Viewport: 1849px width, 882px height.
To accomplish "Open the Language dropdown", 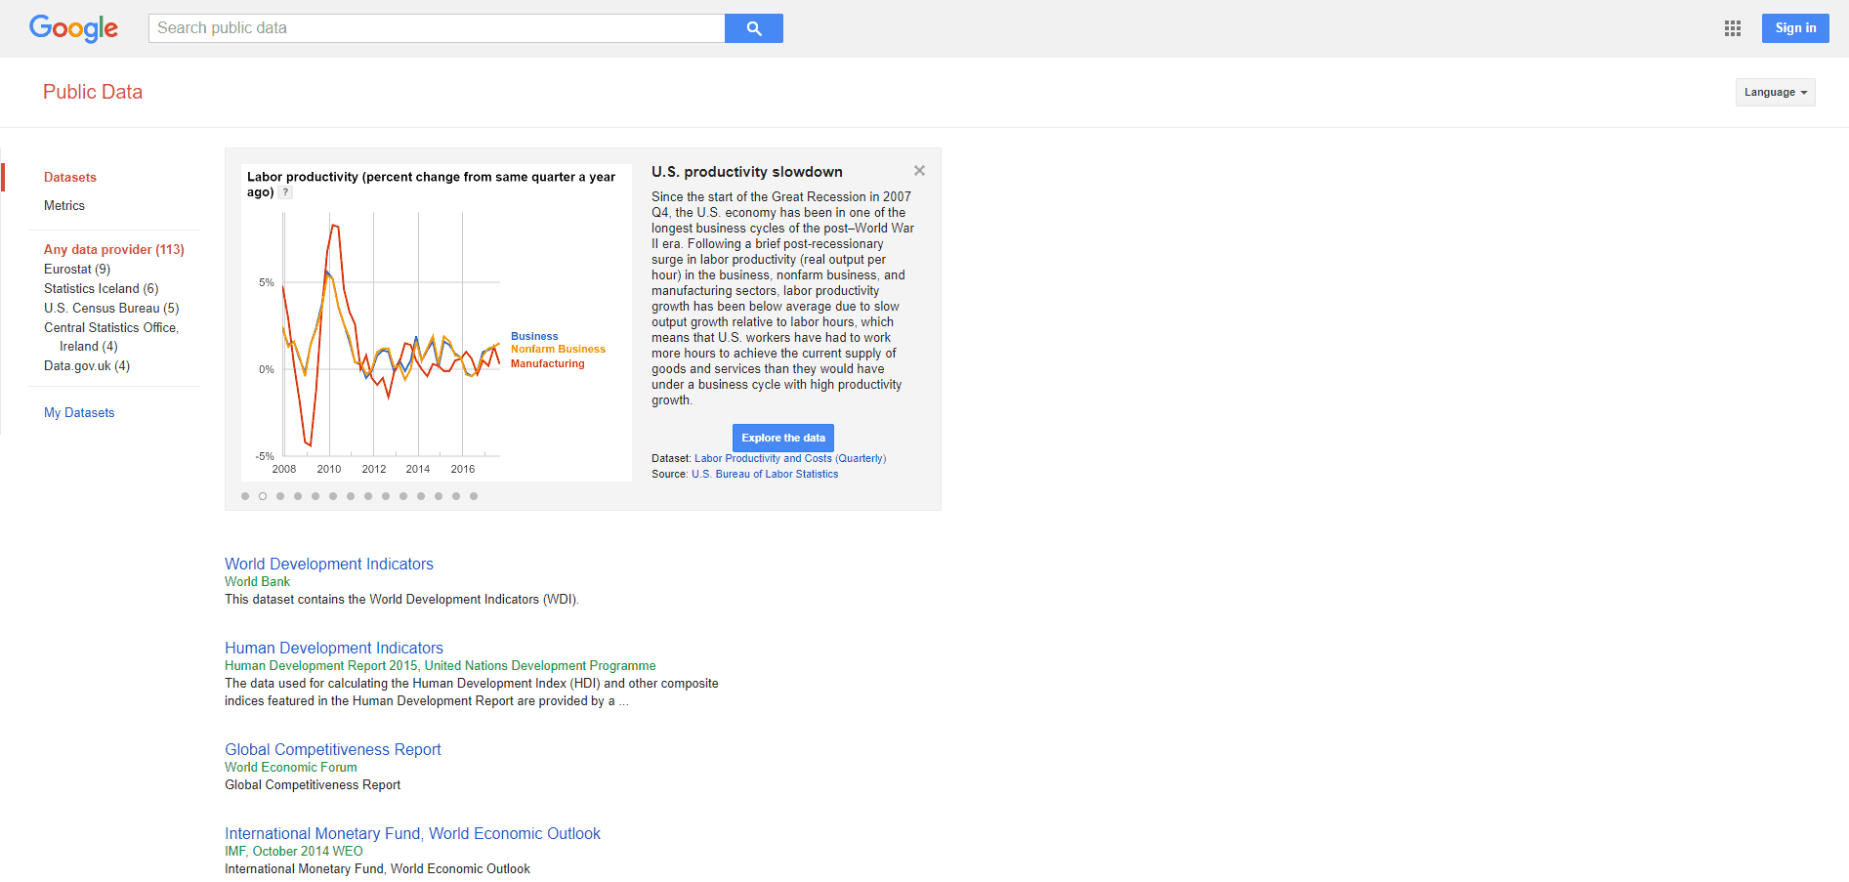I will coord(1775,92).
